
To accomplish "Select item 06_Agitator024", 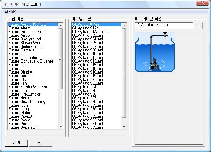I will pyautogui.click(x=97, y=87).
